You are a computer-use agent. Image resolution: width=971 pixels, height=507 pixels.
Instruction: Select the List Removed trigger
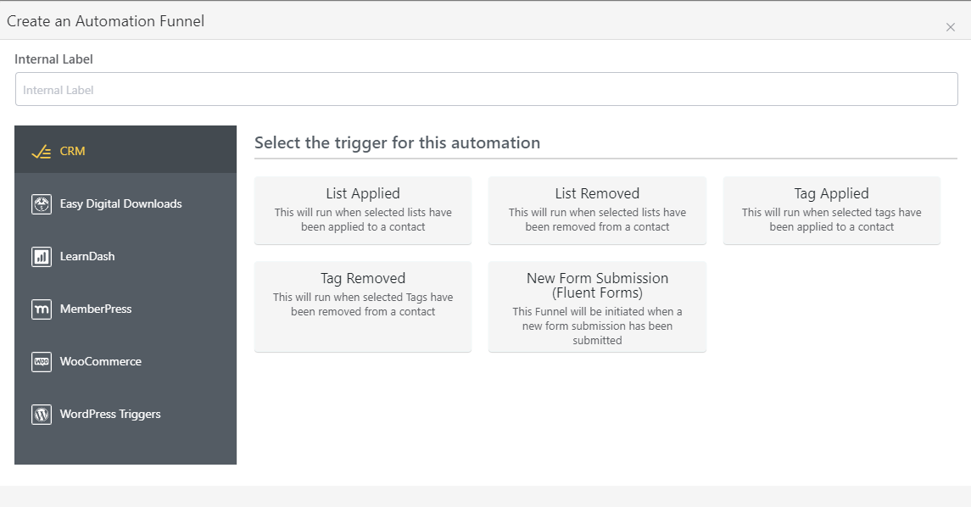point(597,209)
